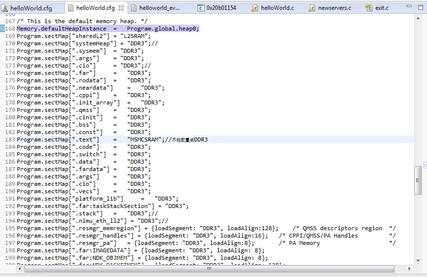Click the ".switch" sectMap line

click(x=84, y=154)
